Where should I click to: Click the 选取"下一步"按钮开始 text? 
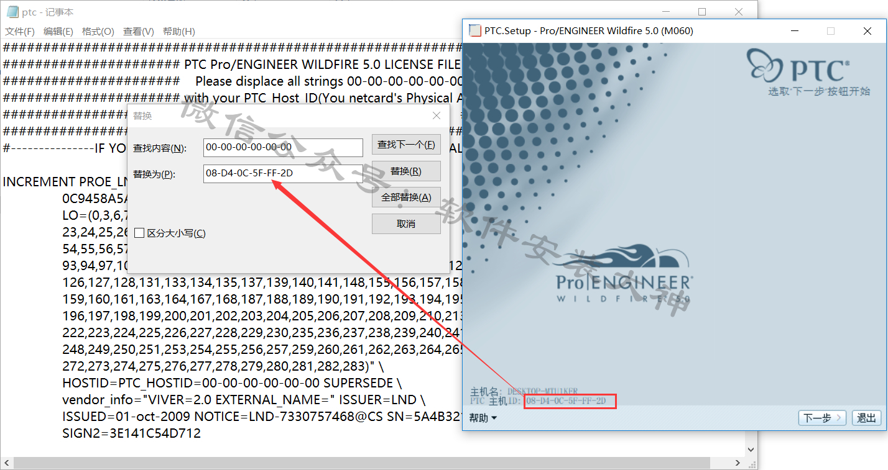pos(819,91)
